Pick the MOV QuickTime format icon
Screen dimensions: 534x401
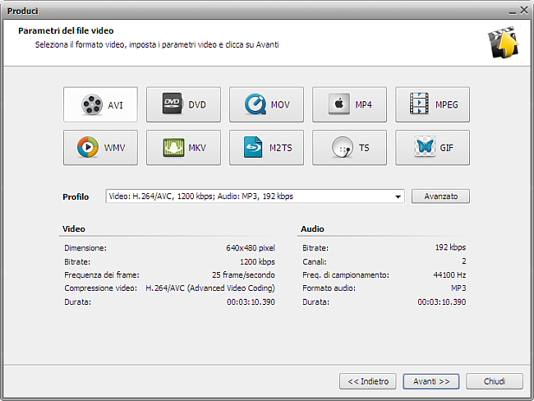click(255, 104)
